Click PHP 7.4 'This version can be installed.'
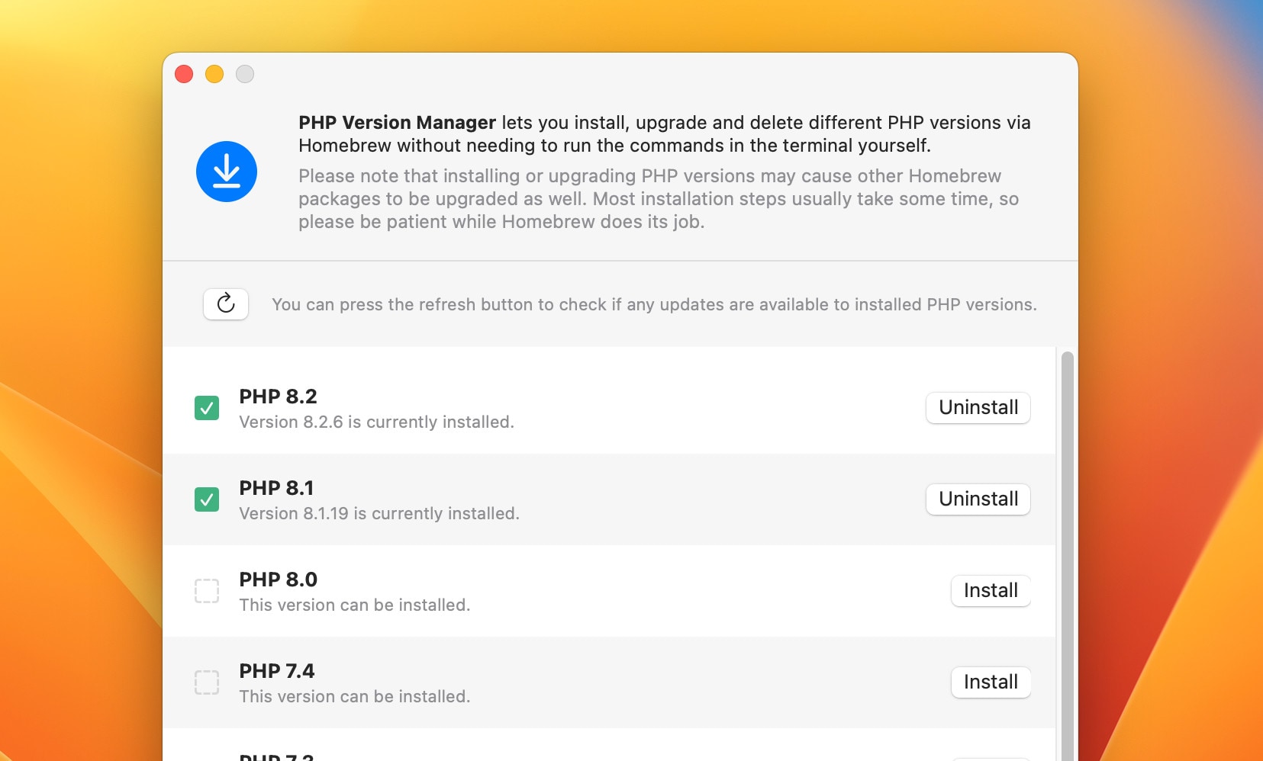The height and width of the screenshot is (761, 1263). tap(355, 697)
